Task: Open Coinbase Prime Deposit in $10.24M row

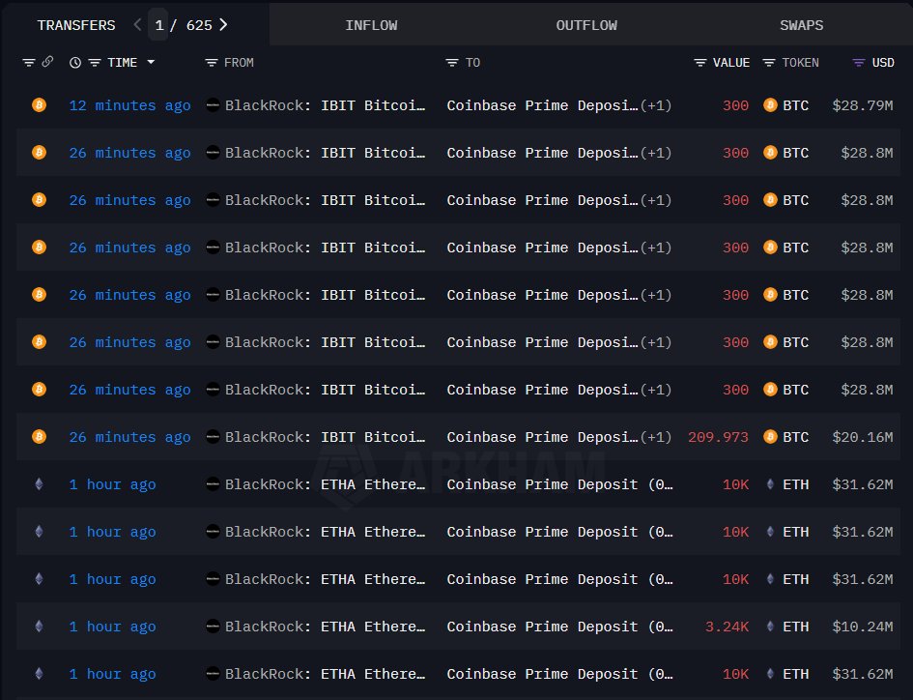Action: pos(559,627)
